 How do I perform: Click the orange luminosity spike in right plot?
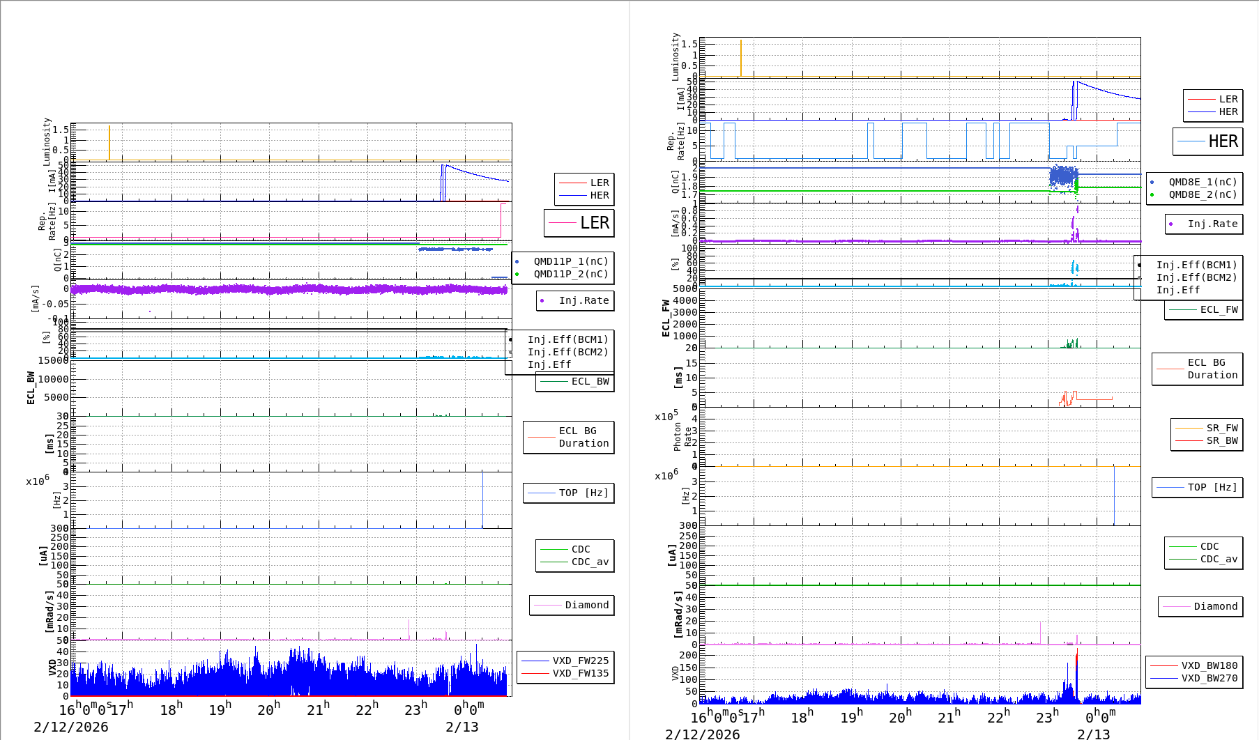click(x=740, y=57)
